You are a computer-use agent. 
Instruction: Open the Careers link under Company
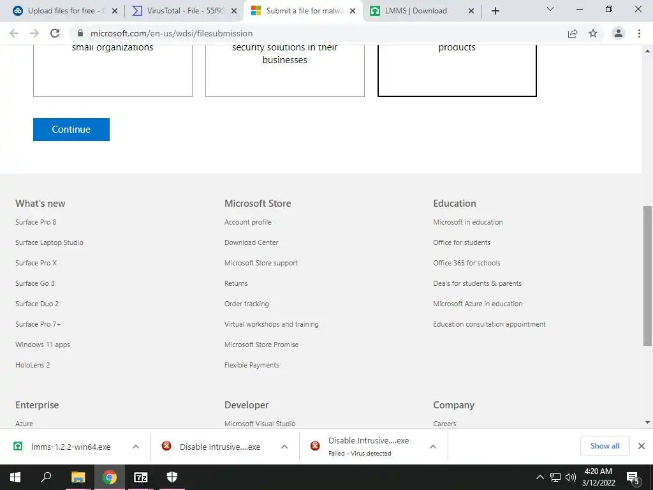(444, 424)
